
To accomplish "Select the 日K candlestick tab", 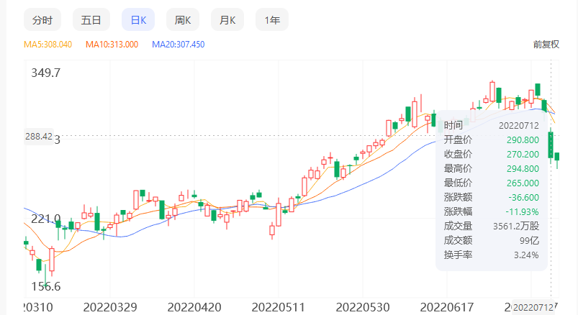I will pos(138,20).
